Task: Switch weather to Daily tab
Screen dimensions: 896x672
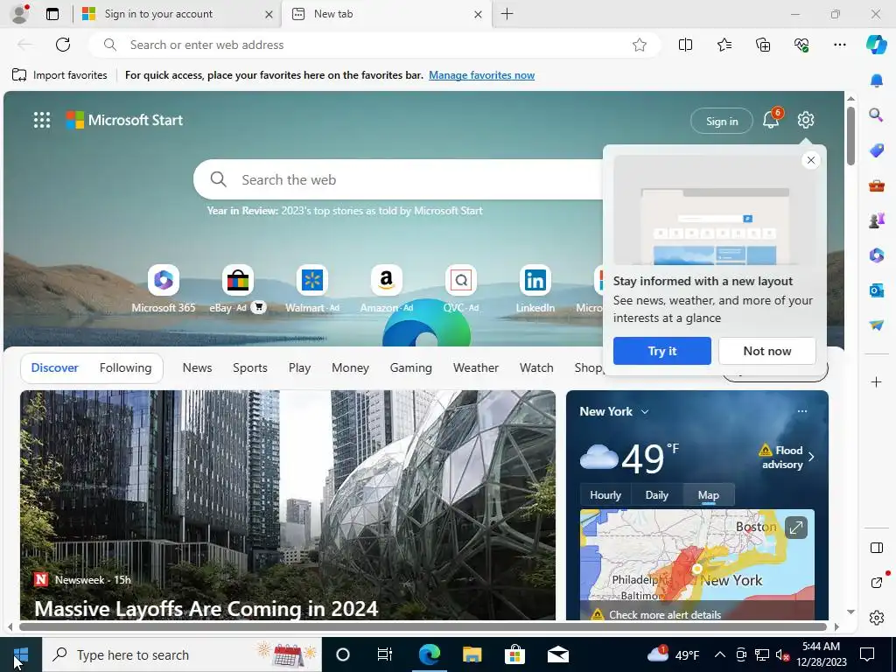Action: pos(656,495)
